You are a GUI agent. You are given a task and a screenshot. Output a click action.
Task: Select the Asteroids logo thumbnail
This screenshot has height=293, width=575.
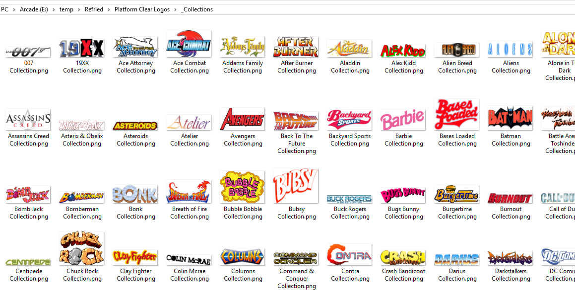tap(135, 126)
